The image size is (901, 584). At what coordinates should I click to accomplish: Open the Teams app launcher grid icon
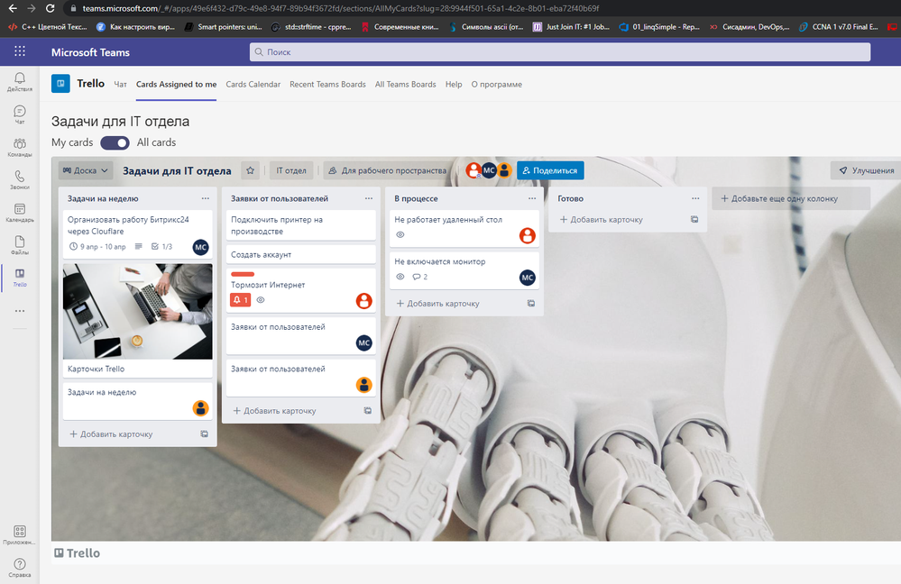tap(19, 52)
